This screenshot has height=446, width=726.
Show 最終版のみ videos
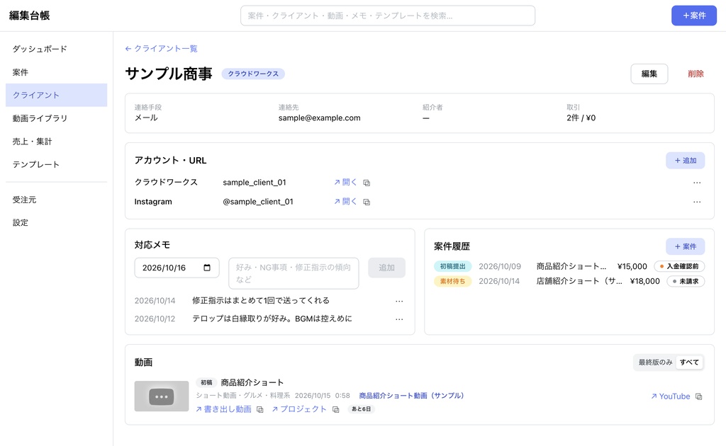655,362
